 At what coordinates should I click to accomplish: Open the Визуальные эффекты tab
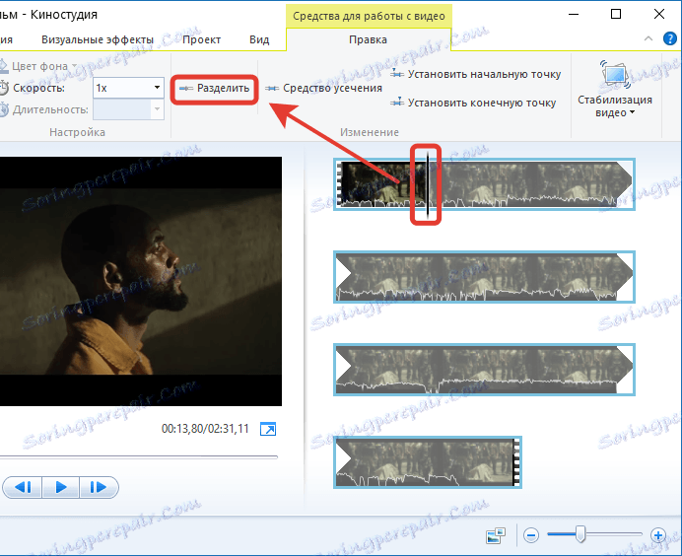98,39
